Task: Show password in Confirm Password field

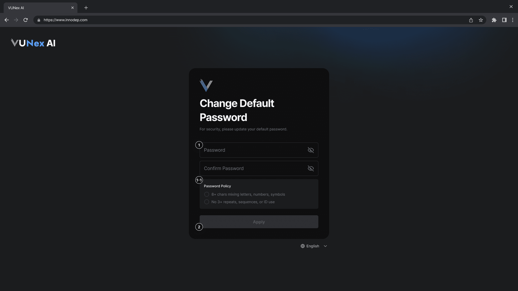Action: tap(311, 168)
